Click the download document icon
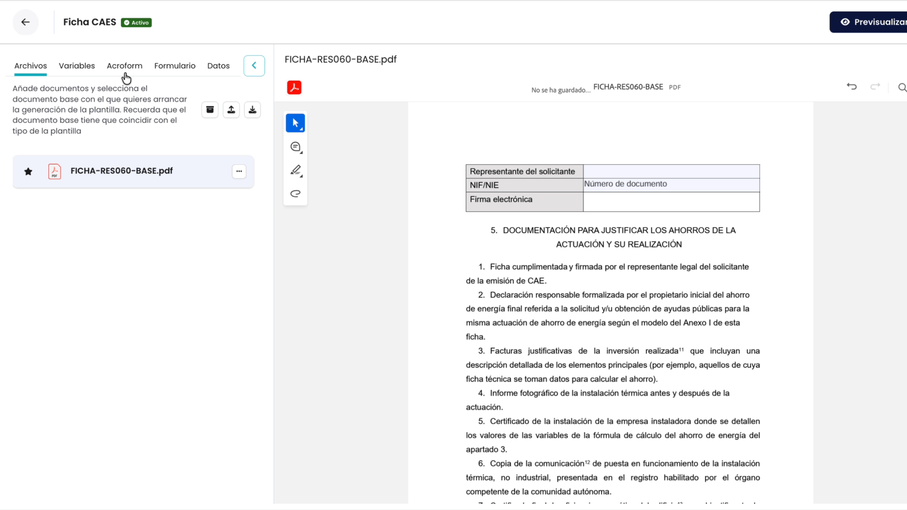907x510 pixels. pos(252,110)
